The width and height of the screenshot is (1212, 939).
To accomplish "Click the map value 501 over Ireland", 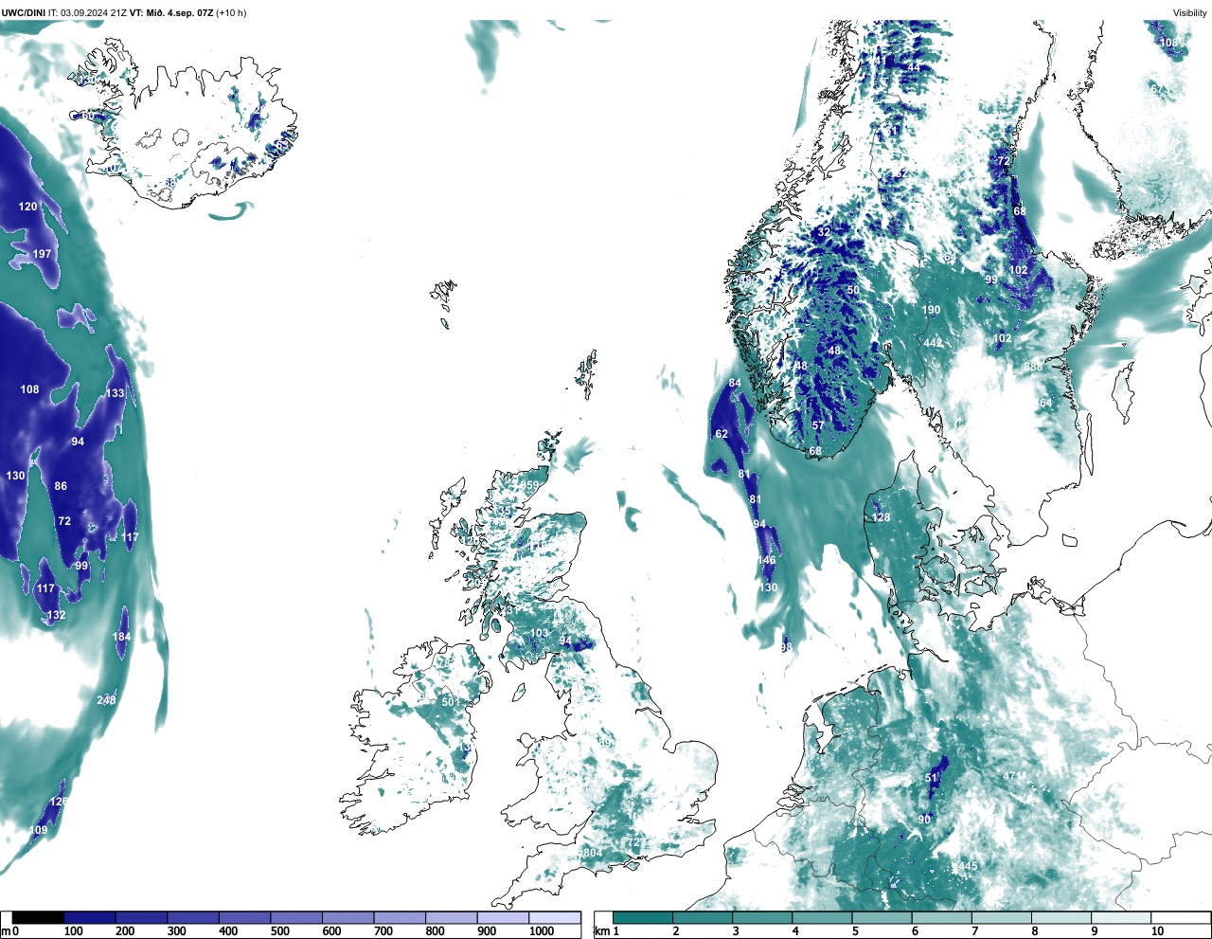I will (x=450, y=702).
